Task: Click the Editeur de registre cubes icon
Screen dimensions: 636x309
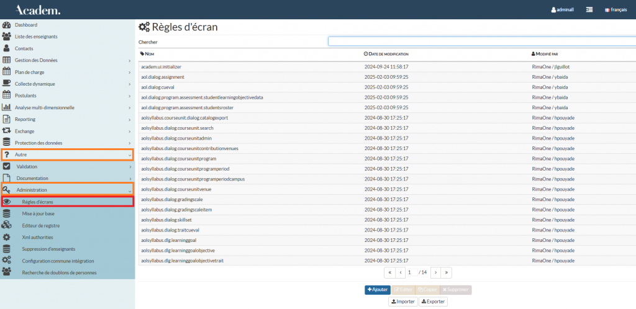Action: [x=7, y=225]
